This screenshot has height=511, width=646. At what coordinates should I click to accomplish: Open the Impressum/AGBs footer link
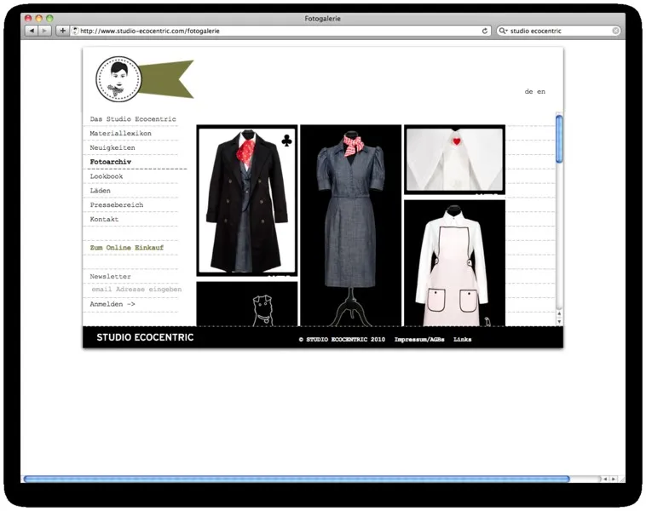pos(419,339)
